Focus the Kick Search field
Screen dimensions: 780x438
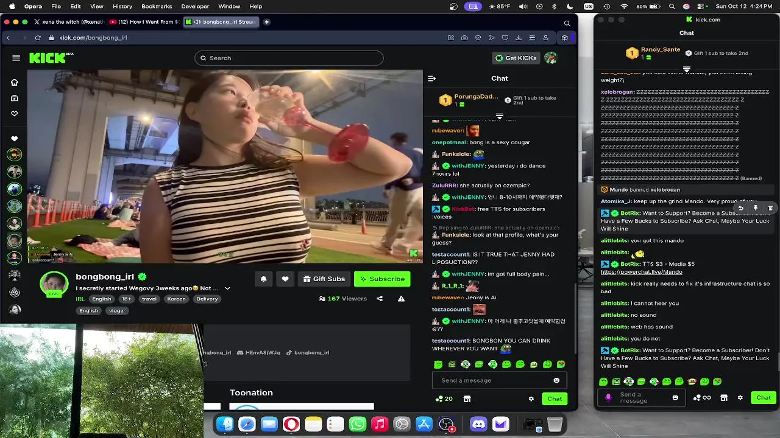289,58
